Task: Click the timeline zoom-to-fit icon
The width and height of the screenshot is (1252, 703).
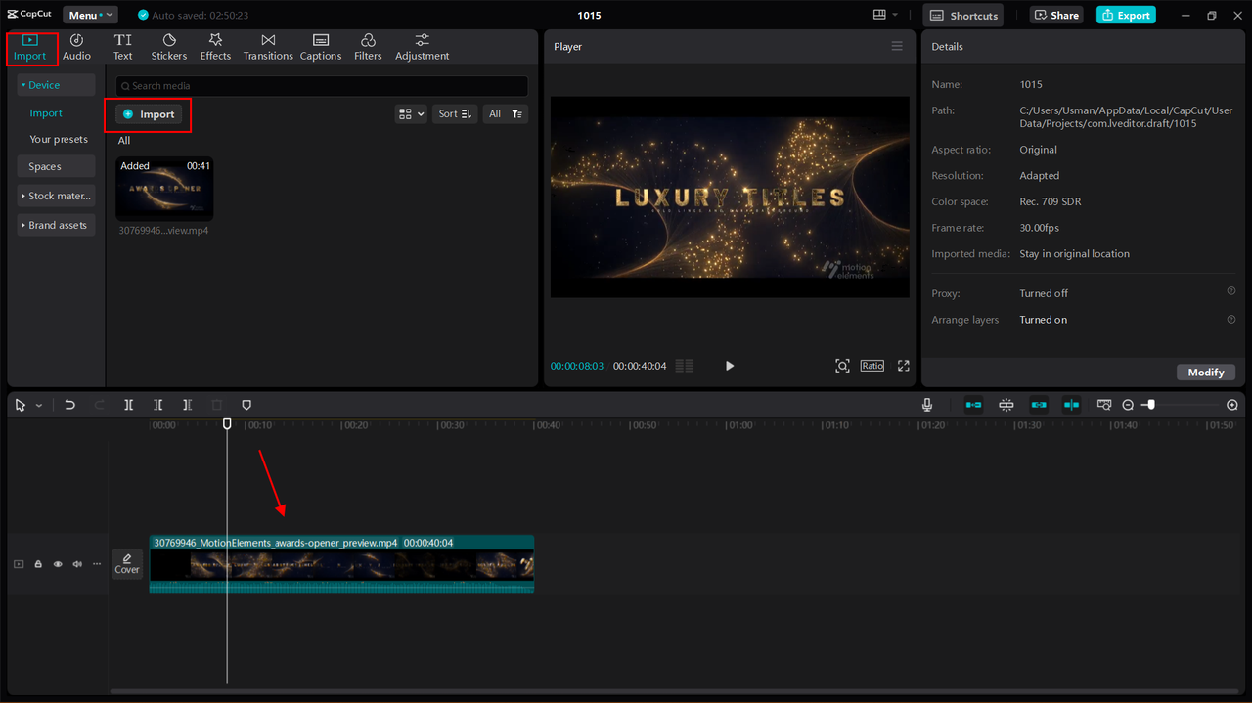Action: click(1104, 405)
